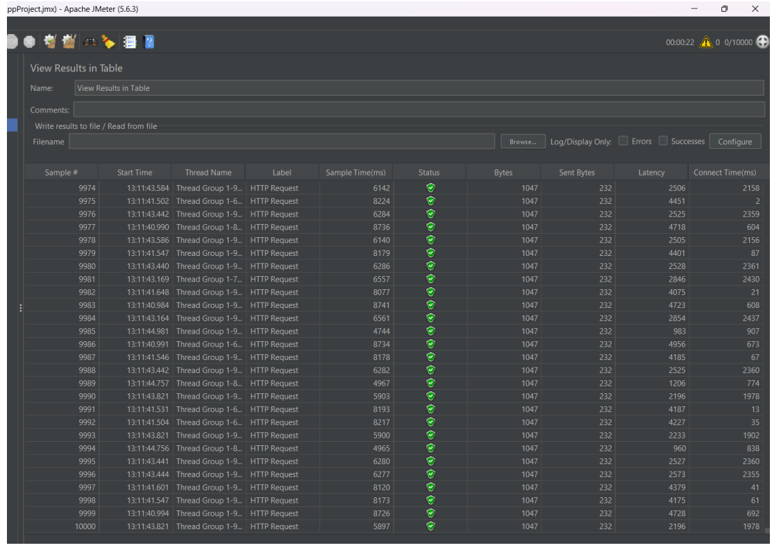Image resolution: width=781 pixels, height=550 pixels.
Task: Click the Filename input field
Action: pyautogui.click(x=282, y=142)
